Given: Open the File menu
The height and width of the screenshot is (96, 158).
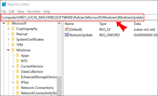Looking at the screenshot, I should (4, 12).
